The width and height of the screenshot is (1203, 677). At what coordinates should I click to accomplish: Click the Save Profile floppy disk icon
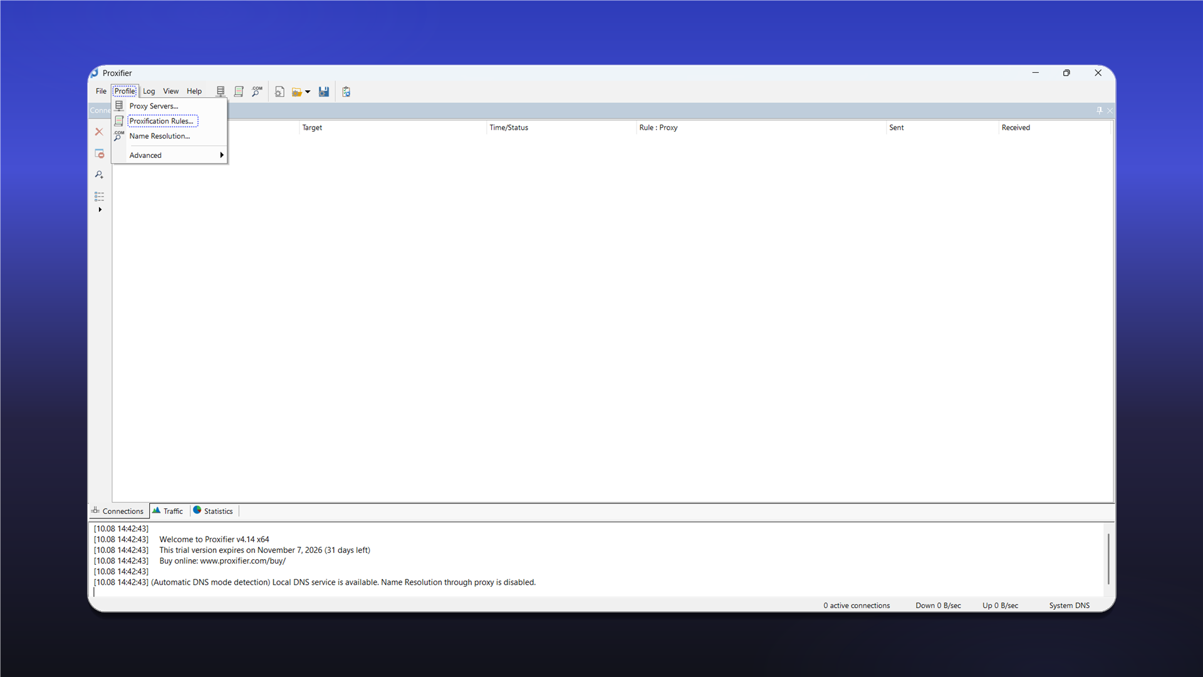pos(324,92)
